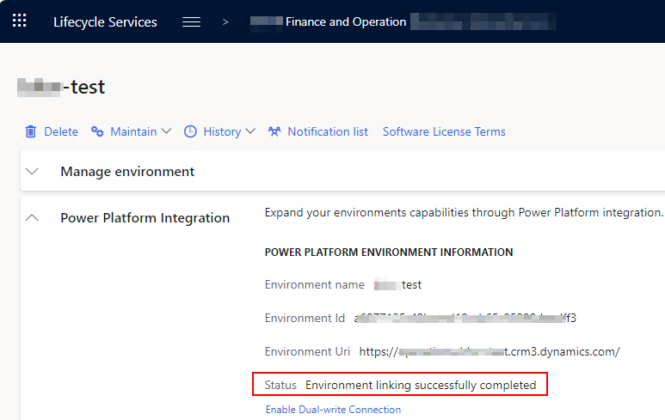665x420 pixels.
Task: Click the breadcrumb arrow separator
Action: (225, 22)
